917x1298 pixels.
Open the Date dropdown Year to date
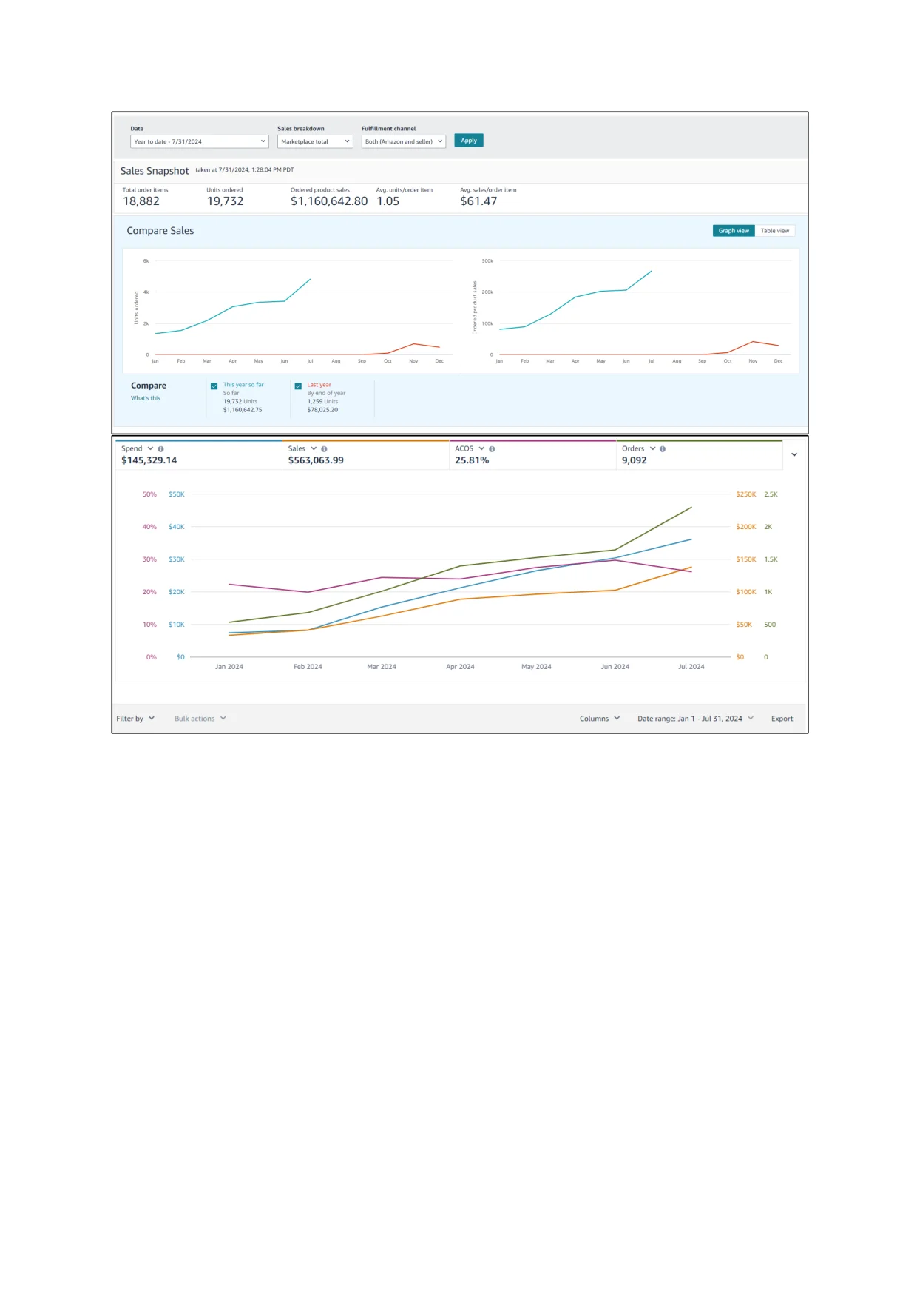click(200, 141)
